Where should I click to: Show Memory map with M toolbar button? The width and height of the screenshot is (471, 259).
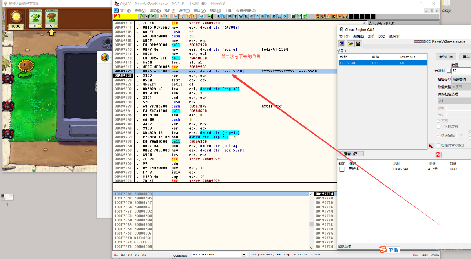(230, 16)
